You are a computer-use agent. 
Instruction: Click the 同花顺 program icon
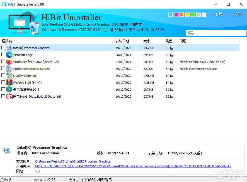coord(9,97)
